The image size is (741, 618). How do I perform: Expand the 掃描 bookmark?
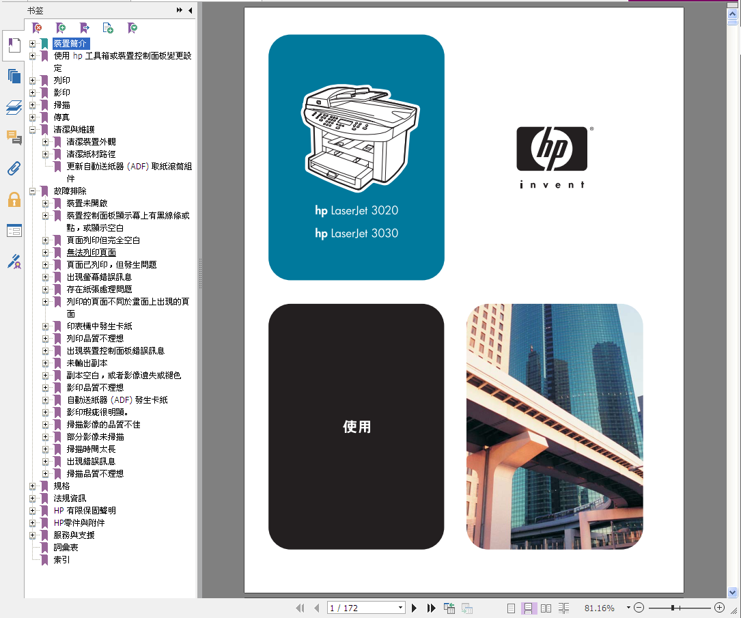tap(33, 105)
